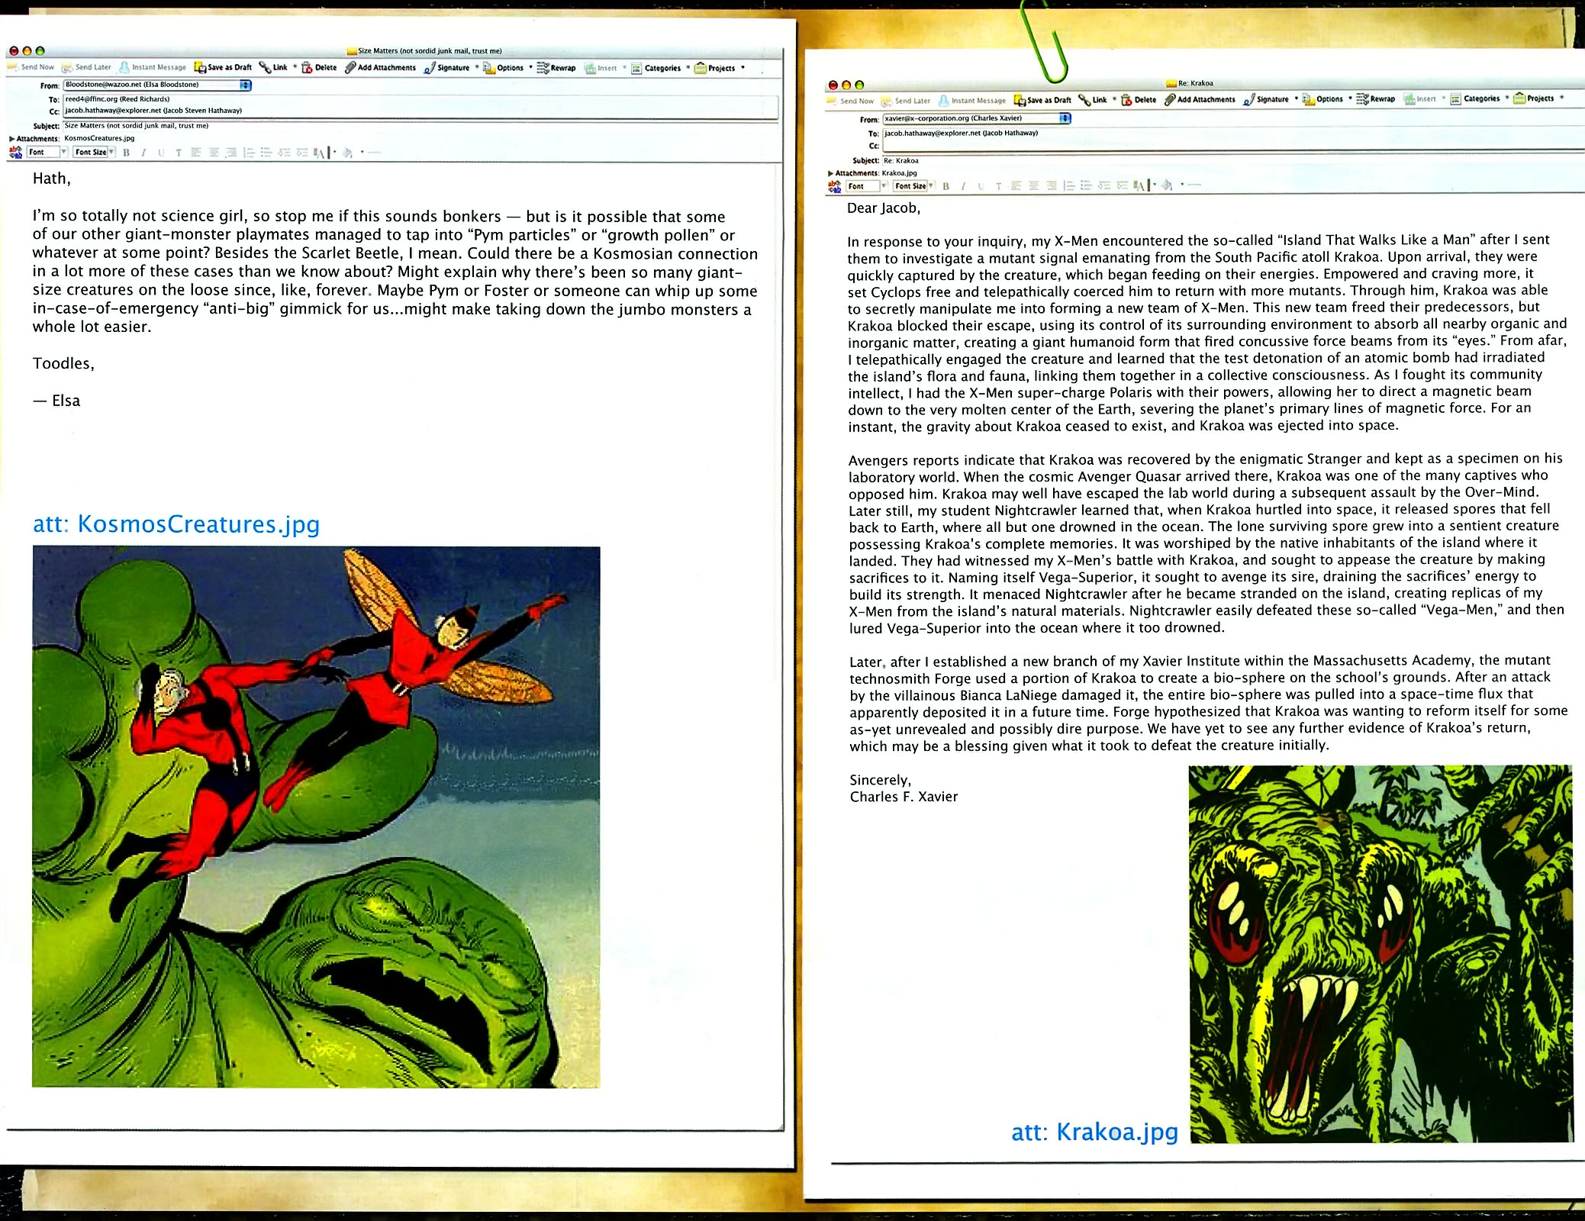Toggle center alignment in Size Matters window
This screenshot has width=1585, height=1221.
[x=214, y=153]
